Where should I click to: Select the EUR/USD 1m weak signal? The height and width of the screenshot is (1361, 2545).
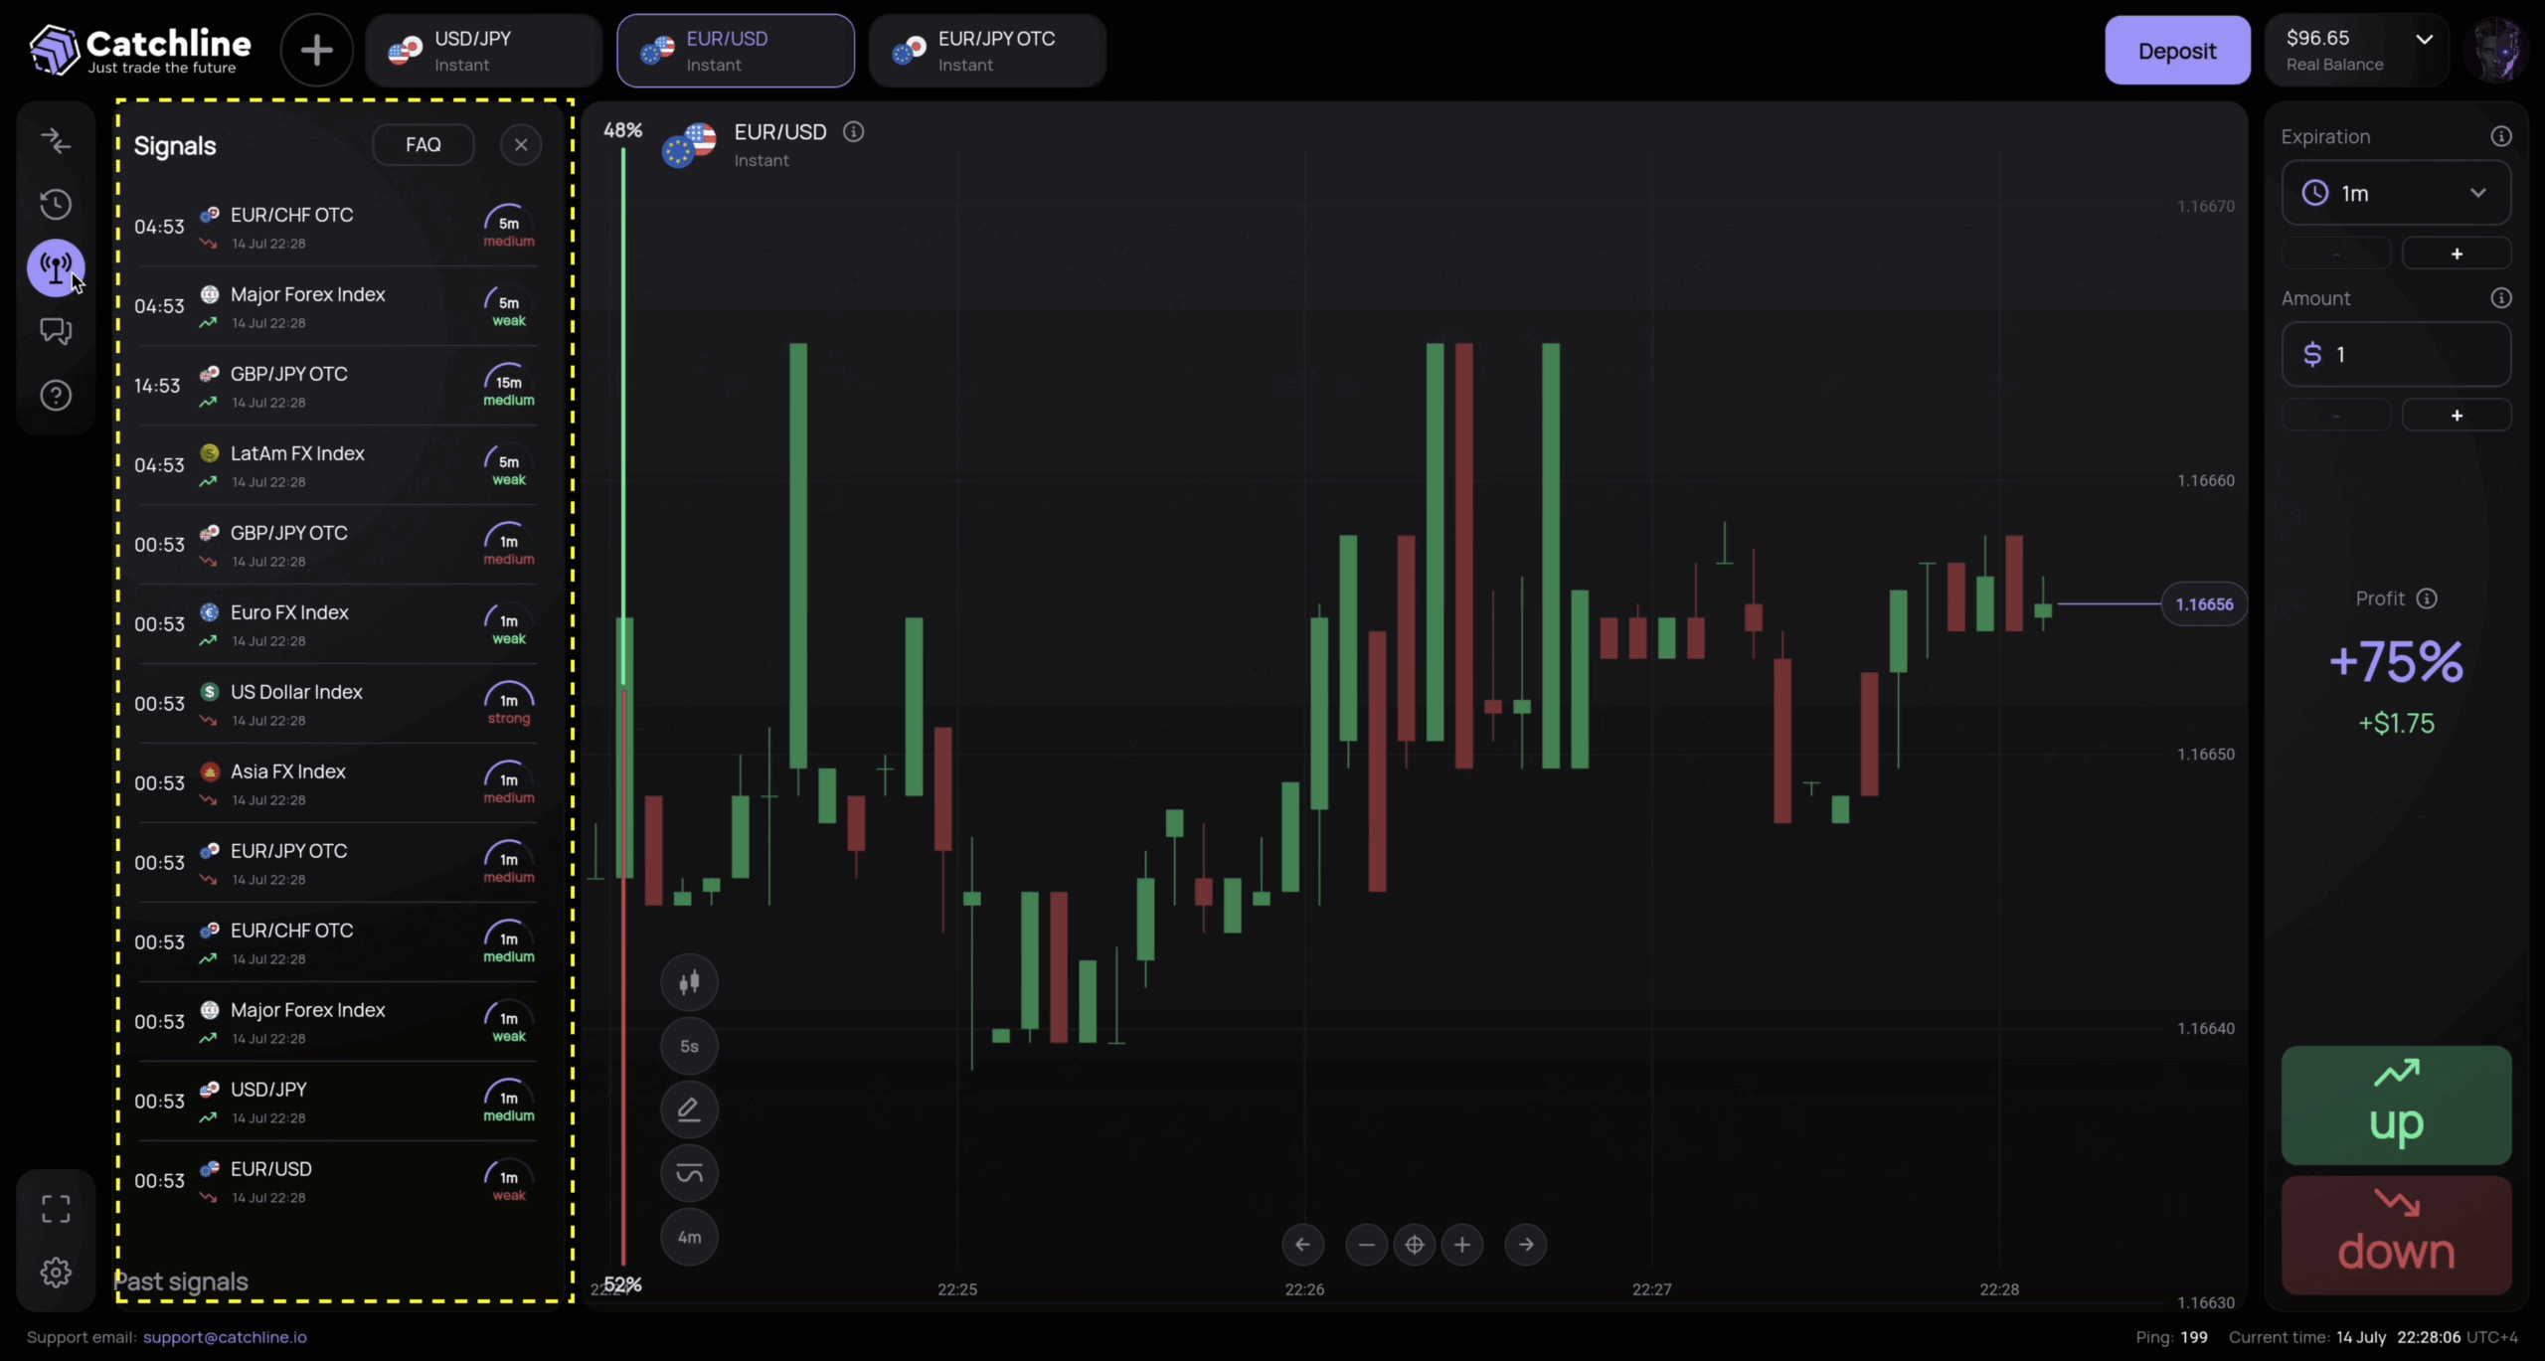[336, 1181]
